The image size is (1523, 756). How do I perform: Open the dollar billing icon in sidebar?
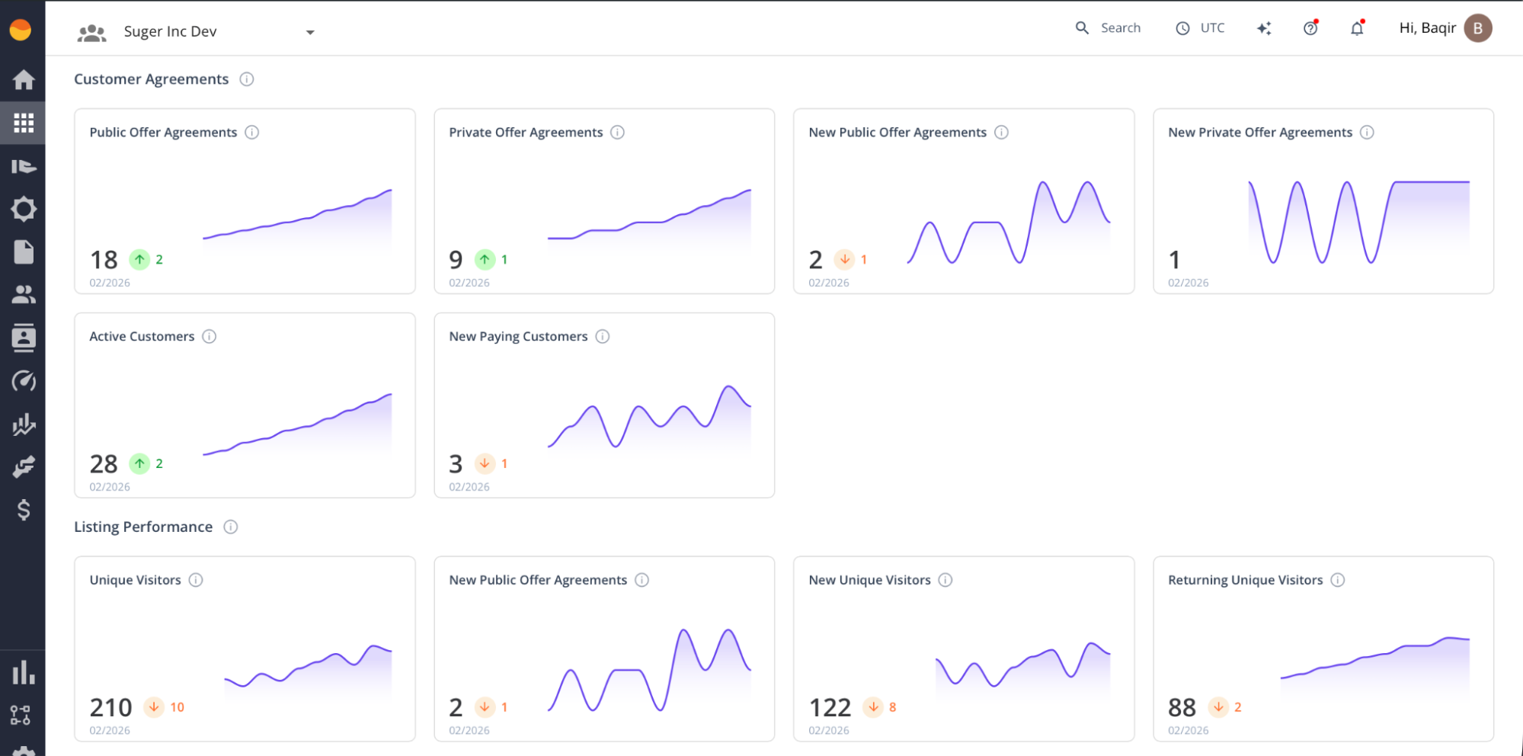(x=23, y=510)
